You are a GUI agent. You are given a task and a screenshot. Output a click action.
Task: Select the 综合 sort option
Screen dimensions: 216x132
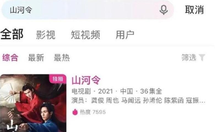click(10, 57)
